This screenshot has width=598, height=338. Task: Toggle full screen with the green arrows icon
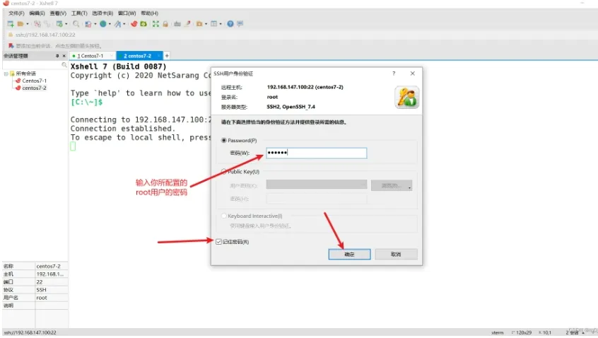coord(156,23)
